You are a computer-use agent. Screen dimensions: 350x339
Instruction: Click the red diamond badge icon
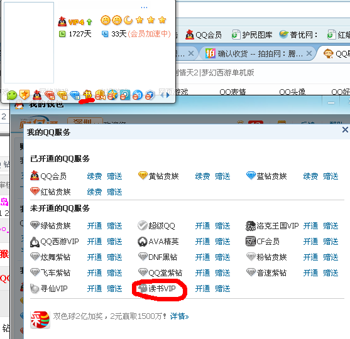coord(50,95)
